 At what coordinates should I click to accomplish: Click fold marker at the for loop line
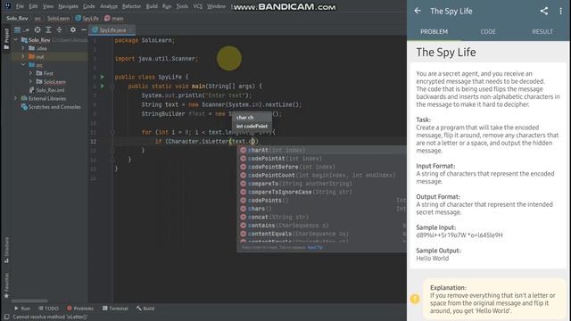(112, 132)
